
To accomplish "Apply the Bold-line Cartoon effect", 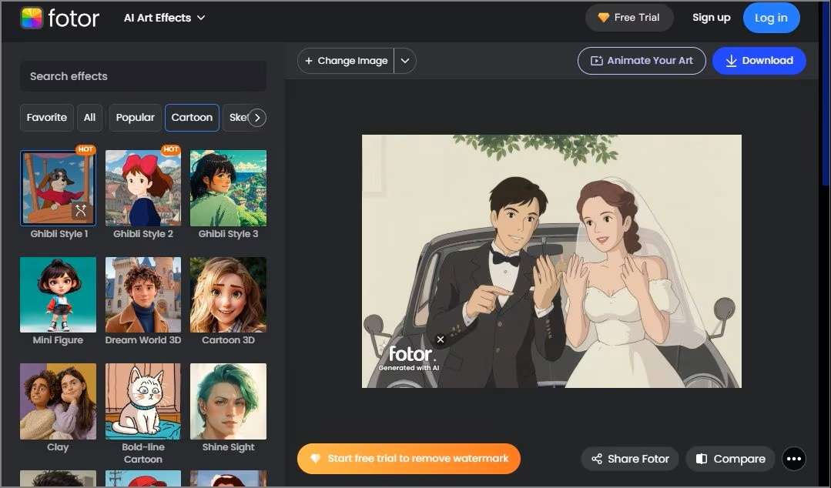I will click(143, 402).
